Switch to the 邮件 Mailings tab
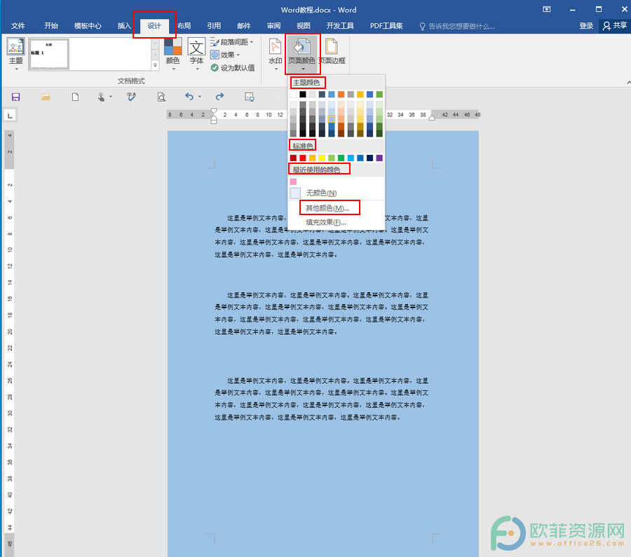Image resolution: width=631 pixels, height=557 pixels. (244, 26)
